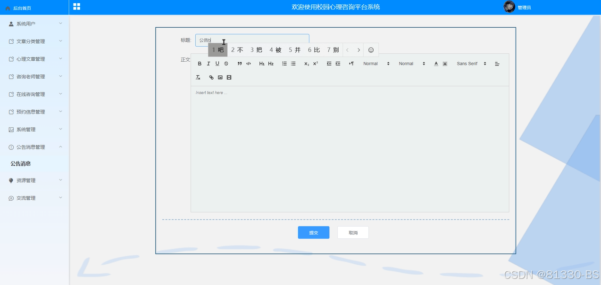
Task: Insert a code block
Action: point(249,64)
